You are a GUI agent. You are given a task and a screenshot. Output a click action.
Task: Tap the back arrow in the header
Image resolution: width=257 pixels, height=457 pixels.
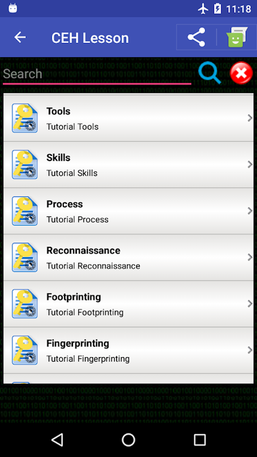[x=20, y=38]
